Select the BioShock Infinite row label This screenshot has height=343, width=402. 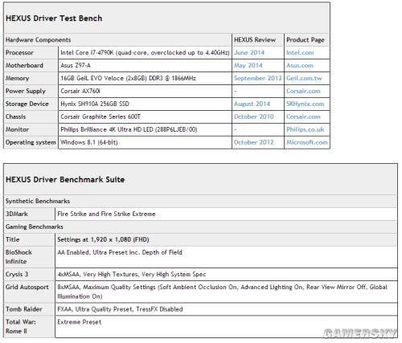point(29,257)
